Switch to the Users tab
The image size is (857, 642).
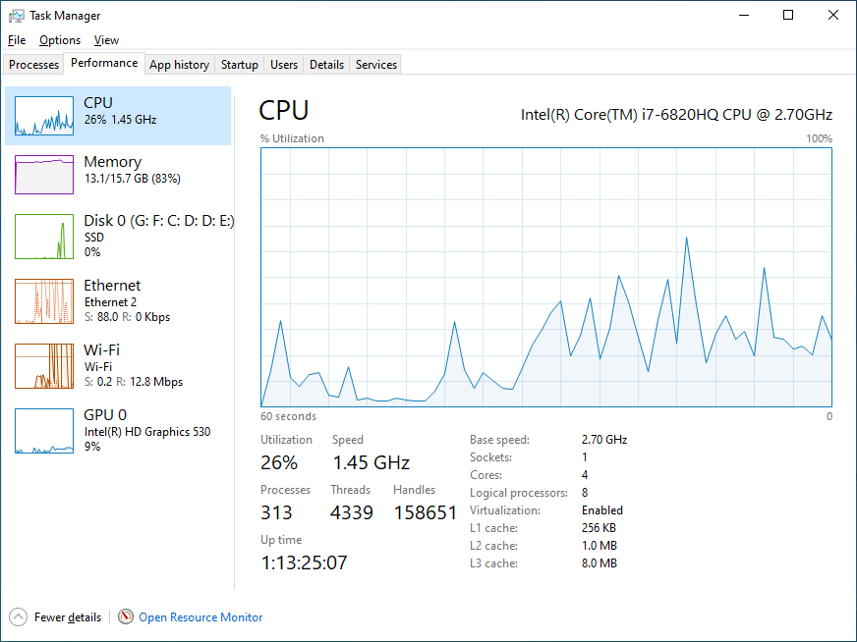284,65
